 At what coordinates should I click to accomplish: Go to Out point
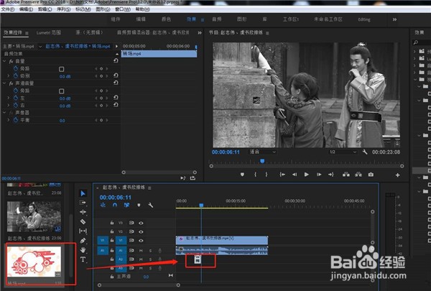coord(331,175)
